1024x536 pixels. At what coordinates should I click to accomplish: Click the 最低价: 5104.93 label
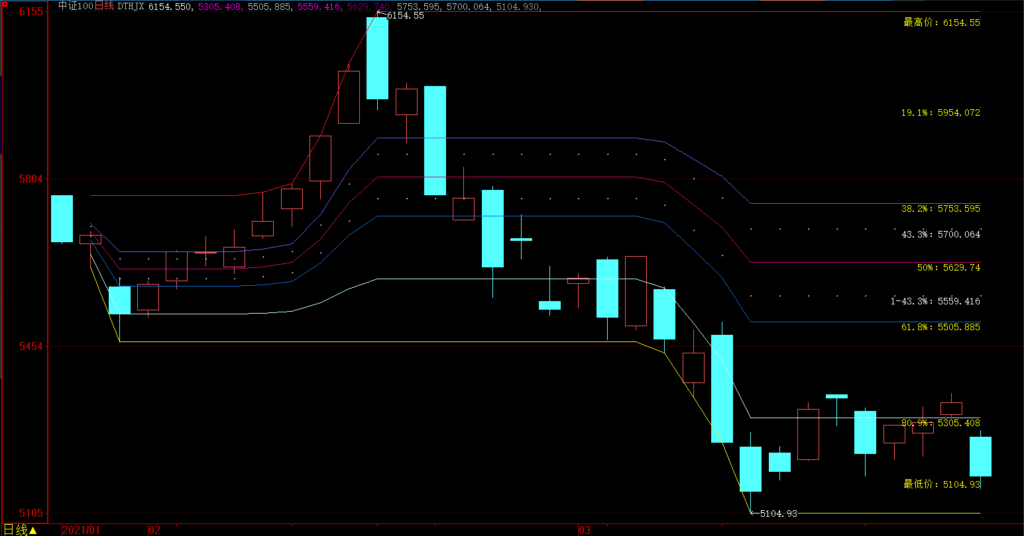click(941, 485)
